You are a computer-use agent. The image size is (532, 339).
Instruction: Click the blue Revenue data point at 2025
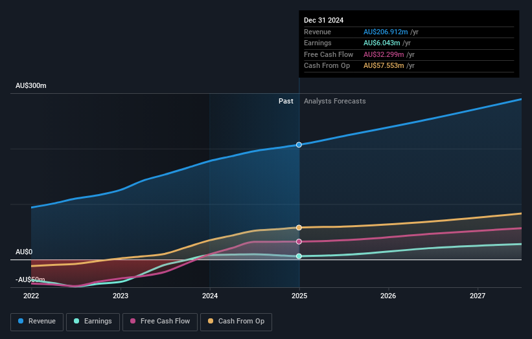tap(299, 145)
